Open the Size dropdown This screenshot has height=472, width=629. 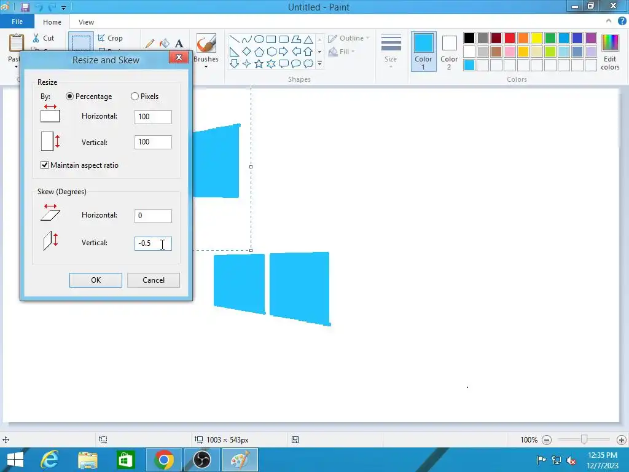pos(391,52)
